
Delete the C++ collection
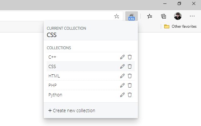(x=130, y=57)
